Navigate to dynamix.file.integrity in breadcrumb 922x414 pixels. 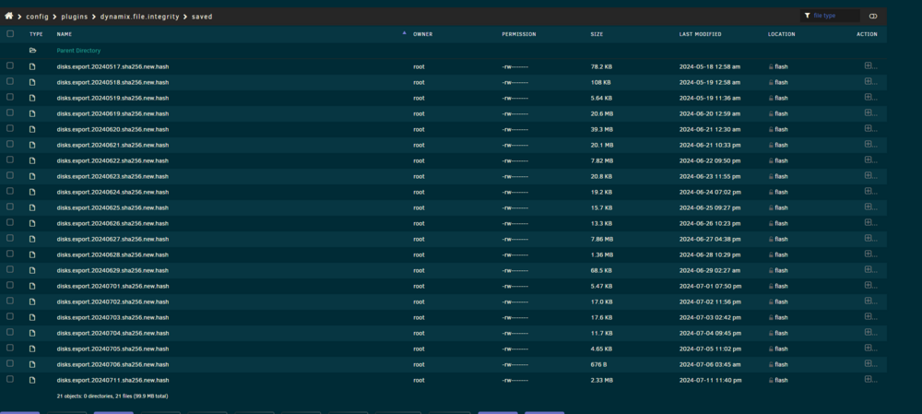click(139, 17)
